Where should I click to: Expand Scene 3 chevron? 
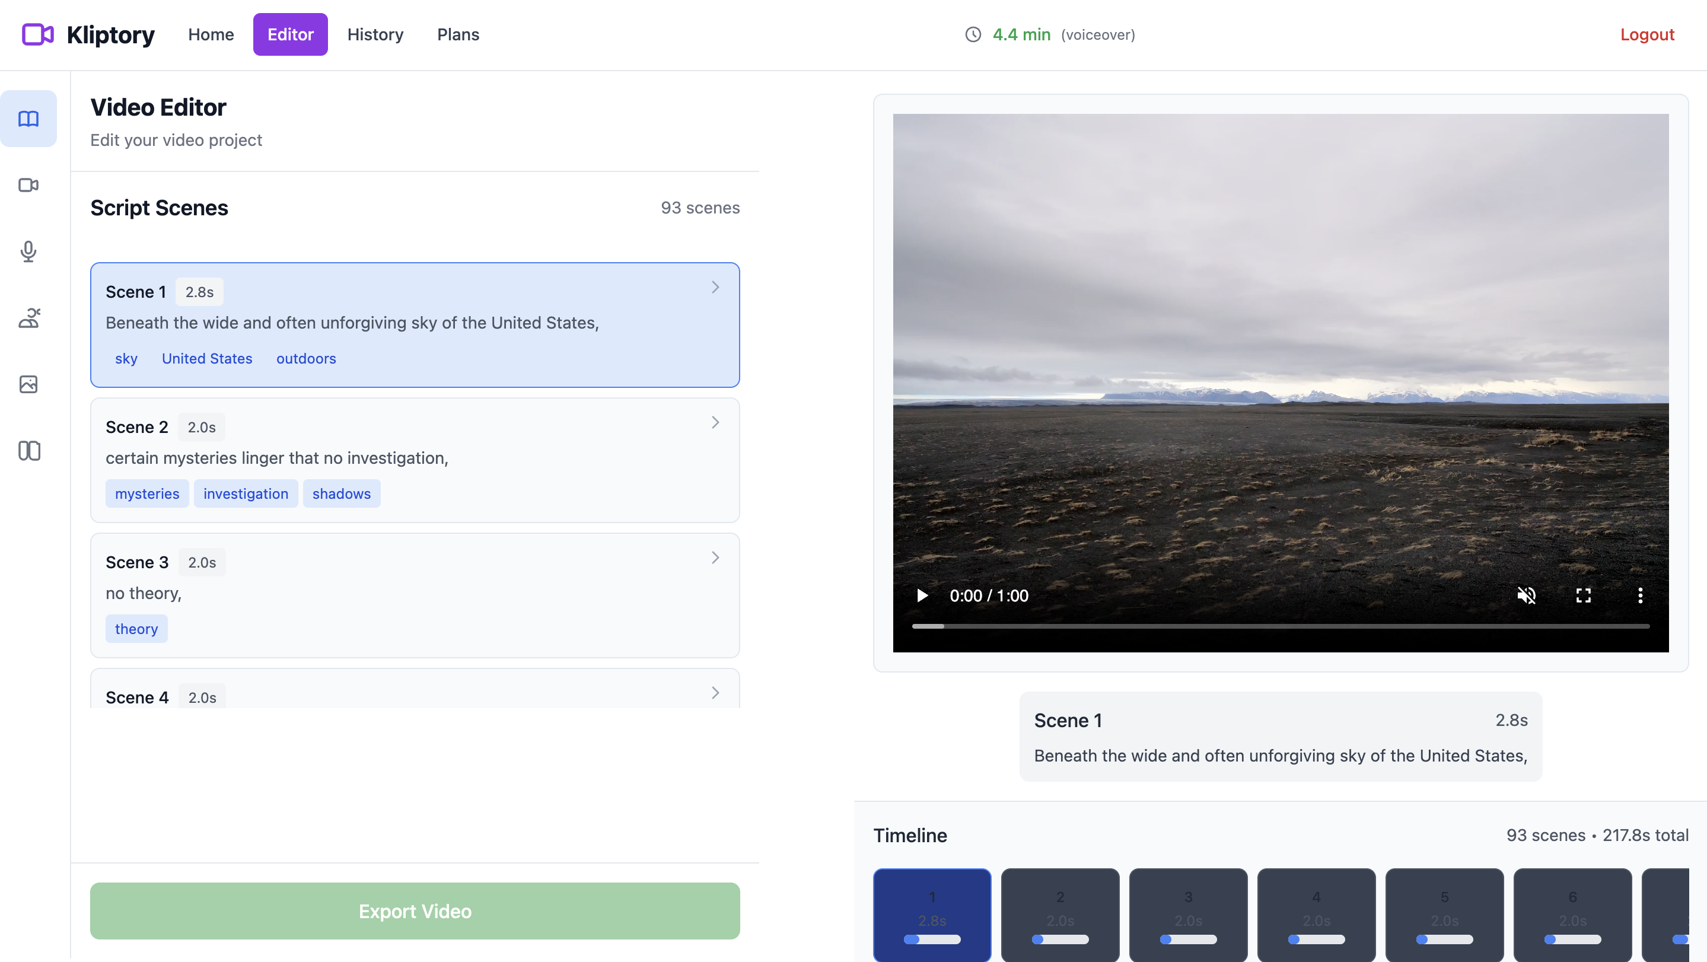715,558
